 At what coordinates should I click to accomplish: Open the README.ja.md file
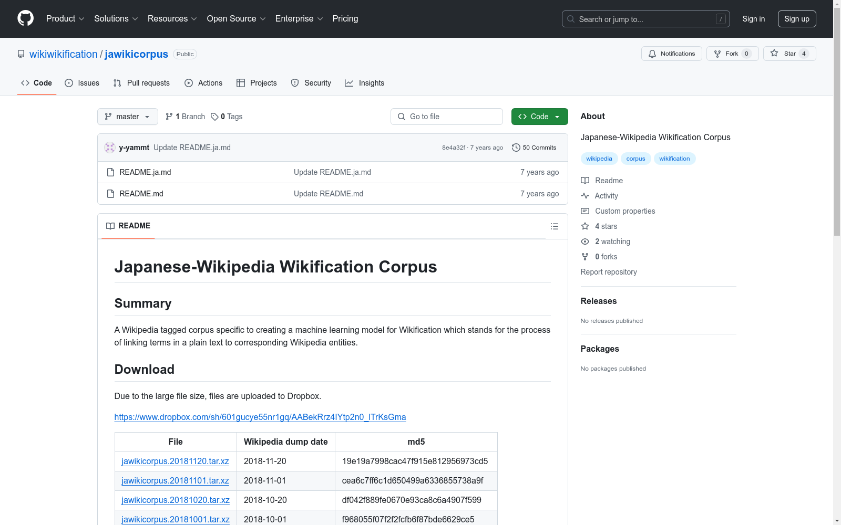pyautogui.click(x=145, y=172)
